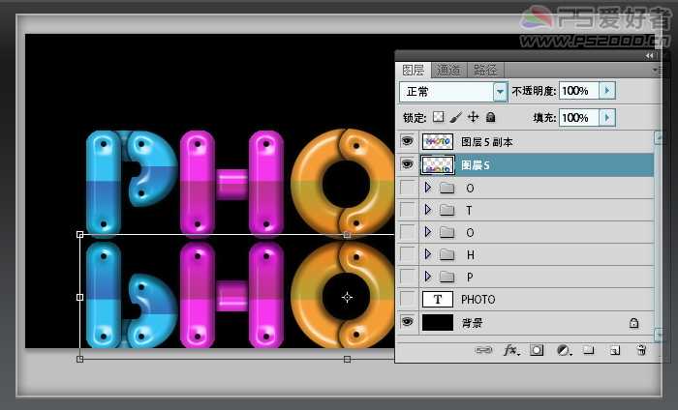The height and width of the screenshot is (410, 678).
Task: Click the transform top-middle handle
Action: pos(347,235)
